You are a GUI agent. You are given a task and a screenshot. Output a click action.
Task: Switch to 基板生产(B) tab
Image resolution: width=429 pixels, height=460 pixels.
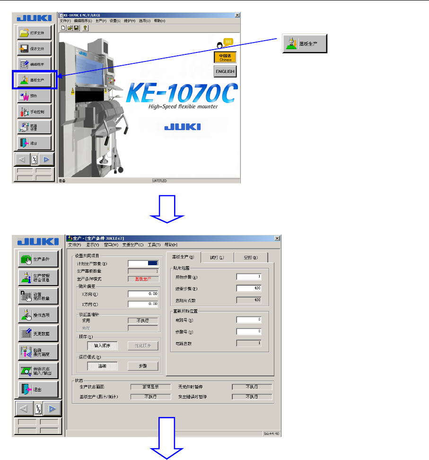click(x=184, y=257)
